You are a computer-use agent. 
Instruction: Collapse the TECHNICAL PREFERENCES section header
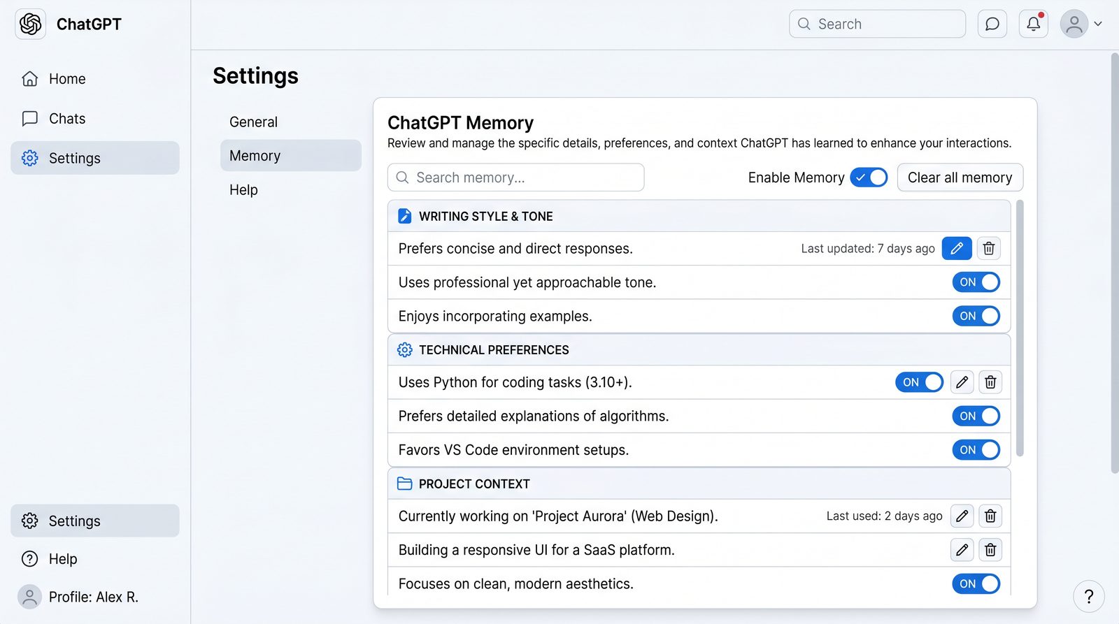point(699,349)
